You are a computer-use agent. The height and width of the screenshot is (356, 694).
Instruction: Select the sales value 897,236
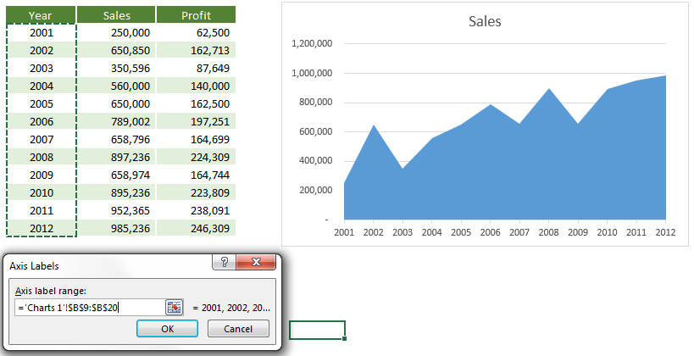coord(116,157)
